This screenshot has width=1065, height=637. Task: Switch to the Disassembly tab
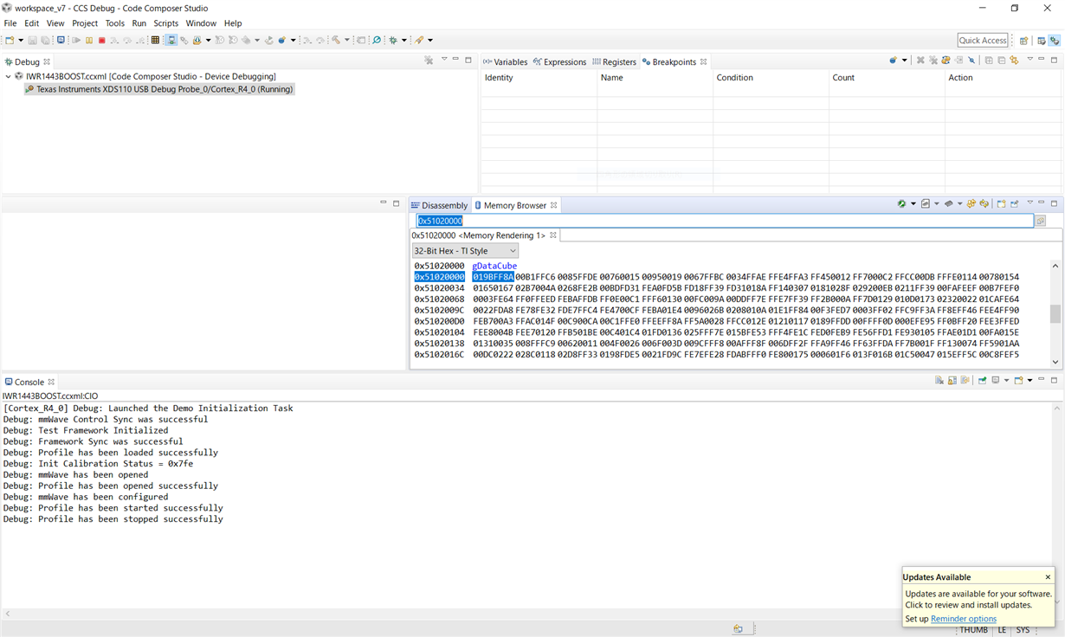pyautogui.click(x=440, y=205)
